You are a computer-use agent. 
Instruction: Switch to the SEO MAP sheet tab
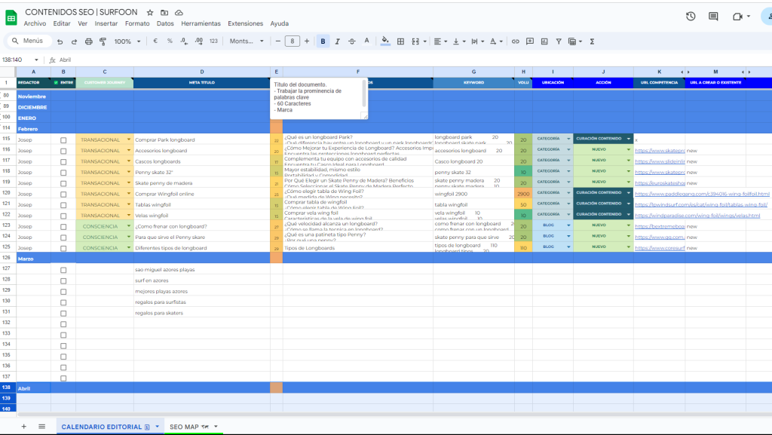click(x=184, y=427)
